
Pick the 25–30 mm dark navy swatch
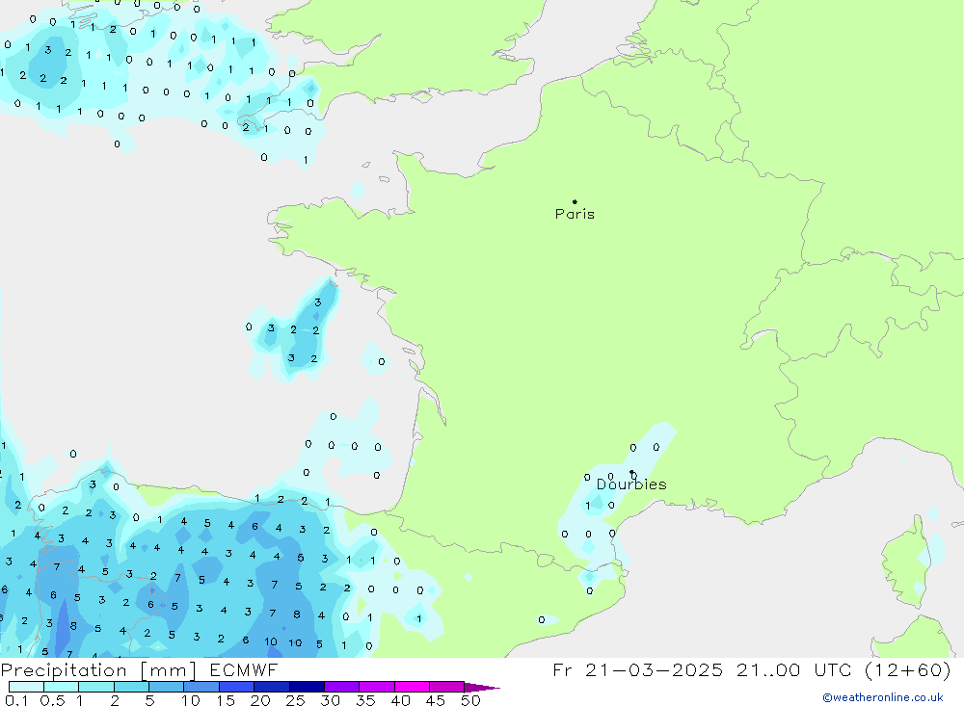click(307, 687)
